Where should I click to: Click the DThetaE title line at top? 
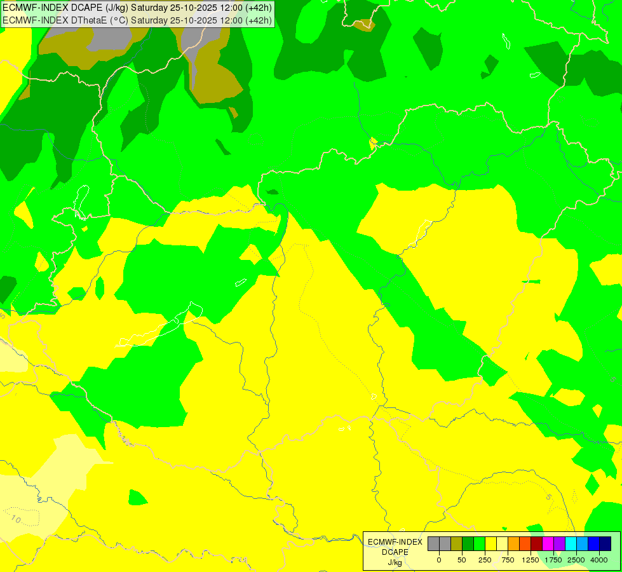[x=137, y=20]
